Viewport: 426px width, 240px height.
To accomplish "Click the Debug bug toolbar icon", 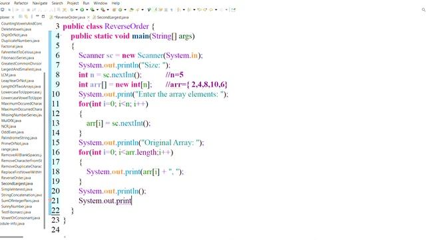I will point(71,10).
